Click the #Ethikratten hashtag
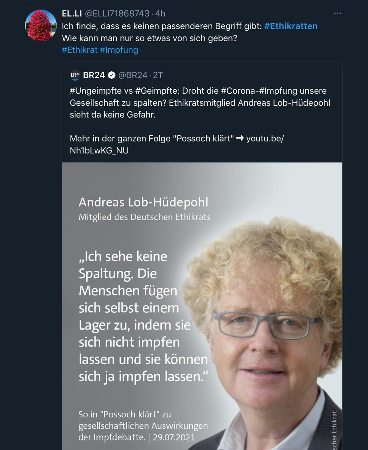The image size is (368, 450). point(291,26)
